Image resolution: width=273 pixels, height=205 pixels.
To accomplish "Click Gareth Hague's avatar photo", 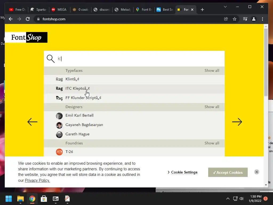I will (59, 135).
